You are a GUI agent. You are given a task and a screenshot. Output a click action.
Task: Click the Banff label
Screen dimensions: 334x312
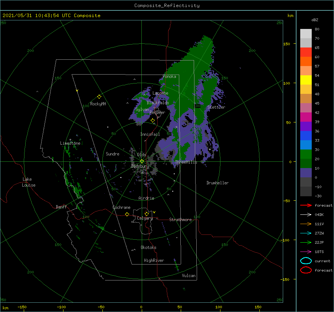[61, 207]
